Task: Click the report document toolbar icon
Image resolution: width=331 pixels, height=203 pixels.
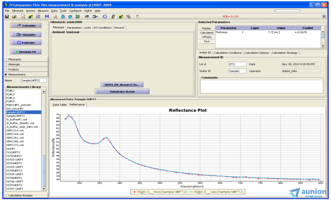Action: point(23,16)
